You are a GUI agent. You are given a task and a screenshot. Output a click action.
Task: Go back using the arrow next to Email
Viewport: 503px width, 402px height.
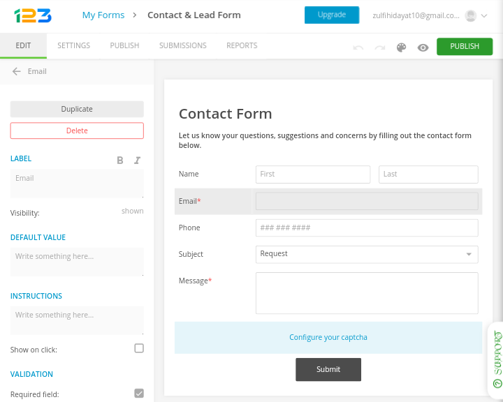tap(16, 71)
